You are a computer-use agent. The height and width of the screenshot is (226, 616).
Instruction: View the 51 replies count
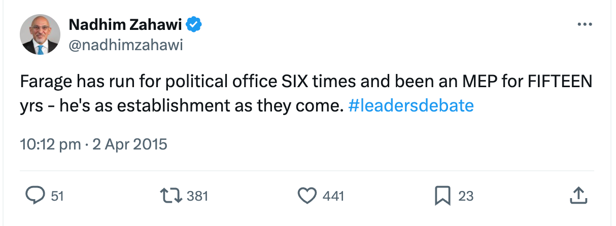tap(57, 196)
